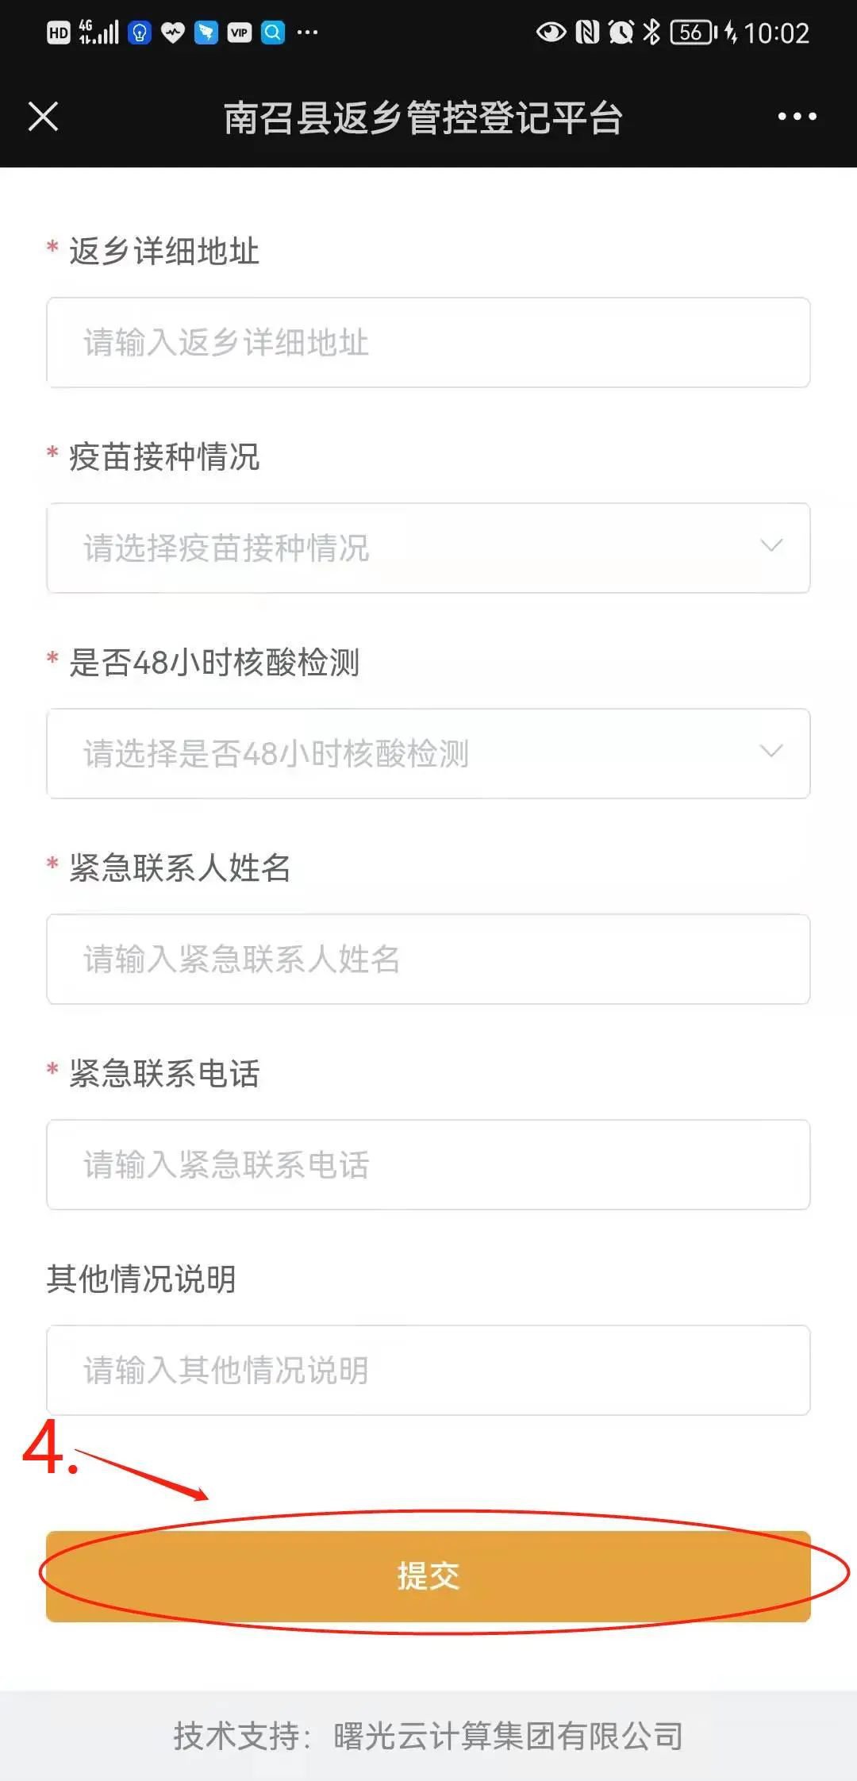
Task: Focus the 返乡详细地址 input field
Action: [x=428, y=343]
